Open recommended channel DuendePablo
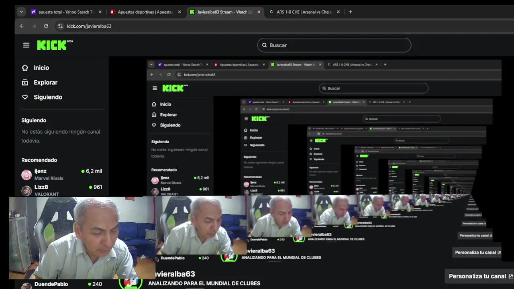Screen dimensions: 514x289 (x=61, y=284)
